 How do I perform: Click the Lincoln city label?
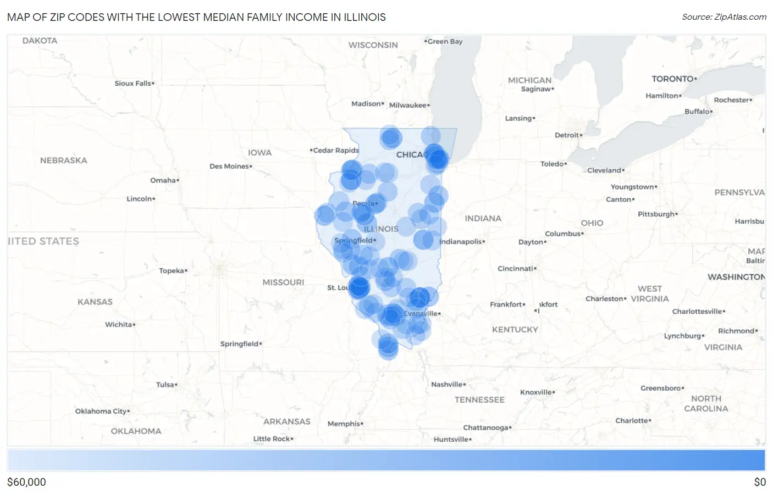point(141,198)
